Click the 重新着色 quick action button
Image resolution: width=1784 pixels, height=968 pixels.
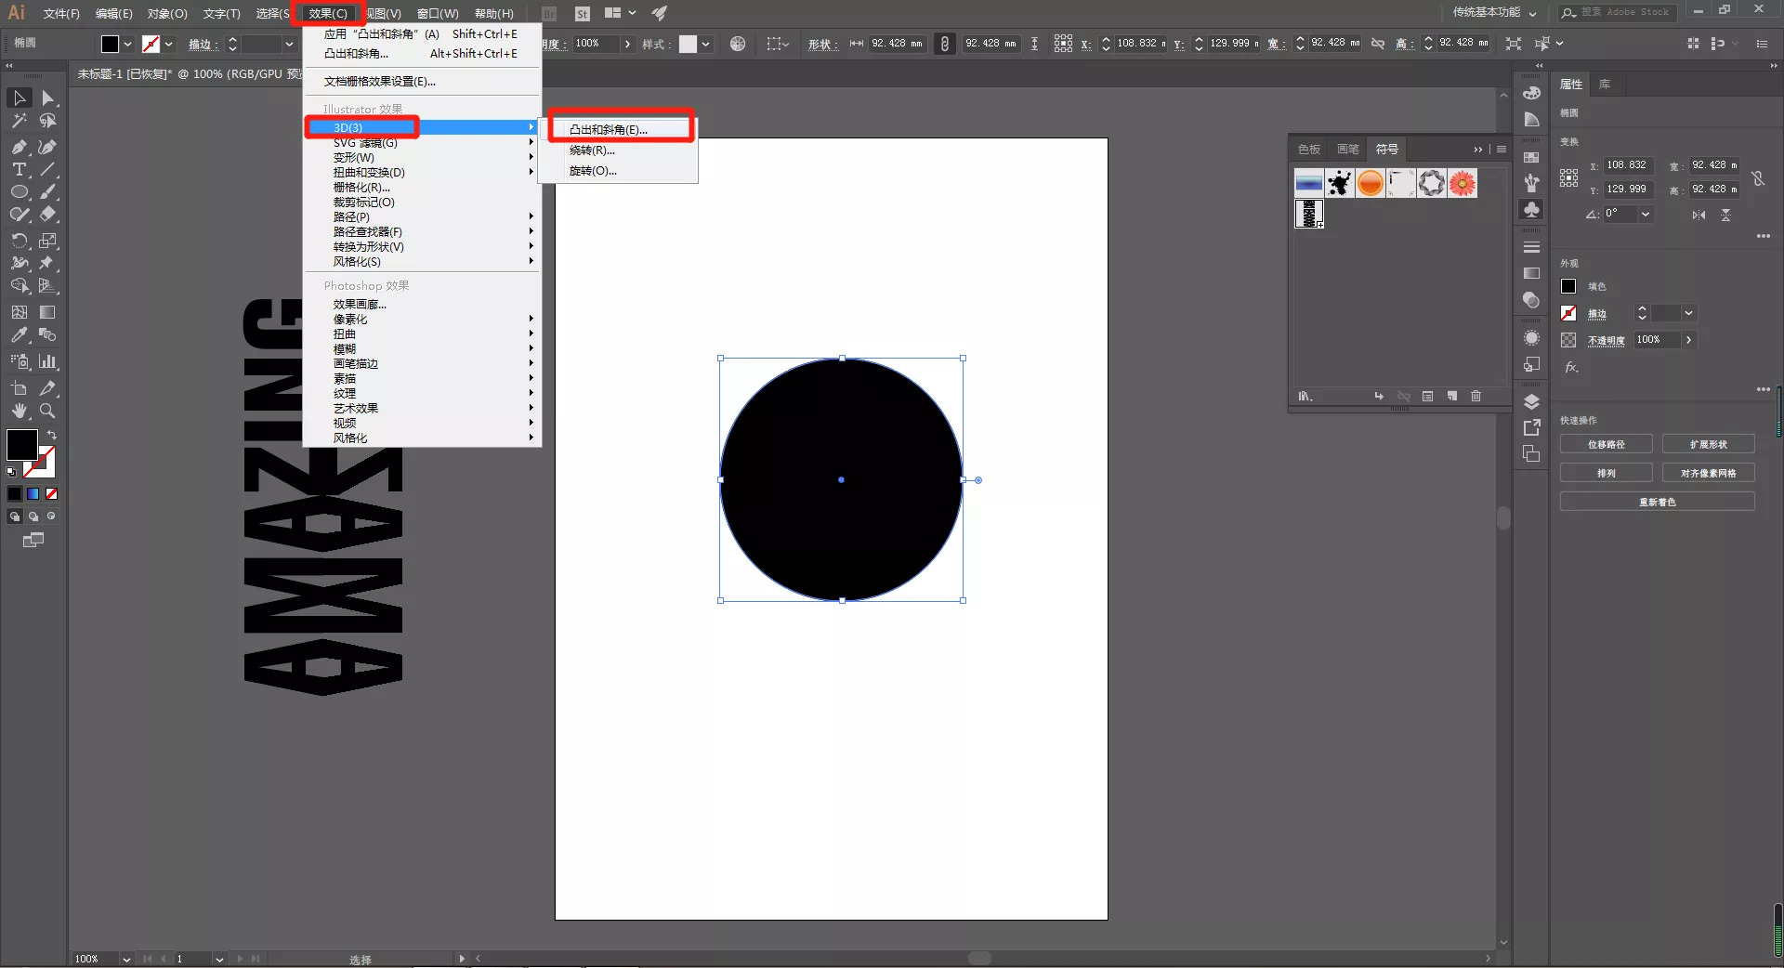tap(1658, 502)
